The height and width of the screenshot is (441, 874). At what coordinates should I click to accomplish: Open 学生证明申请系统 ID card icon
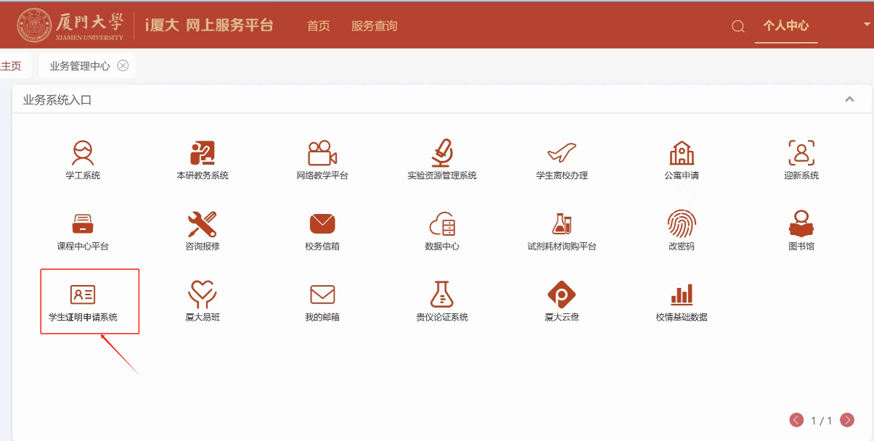[83, 294]
